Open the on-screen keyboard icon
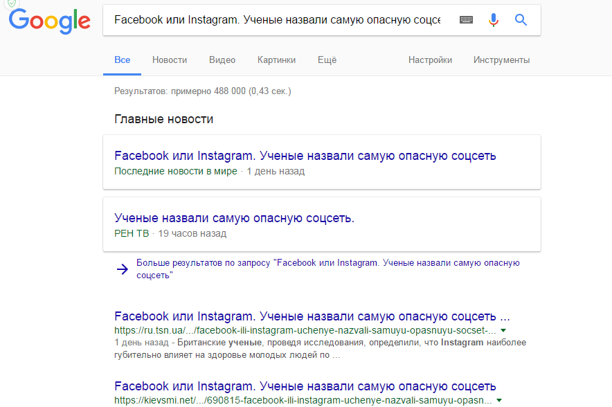 pyautogui.click(x=466, y=19)
